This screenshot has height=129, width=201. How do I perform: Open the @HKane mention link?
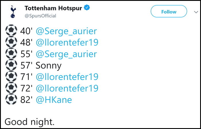(54, 100)
